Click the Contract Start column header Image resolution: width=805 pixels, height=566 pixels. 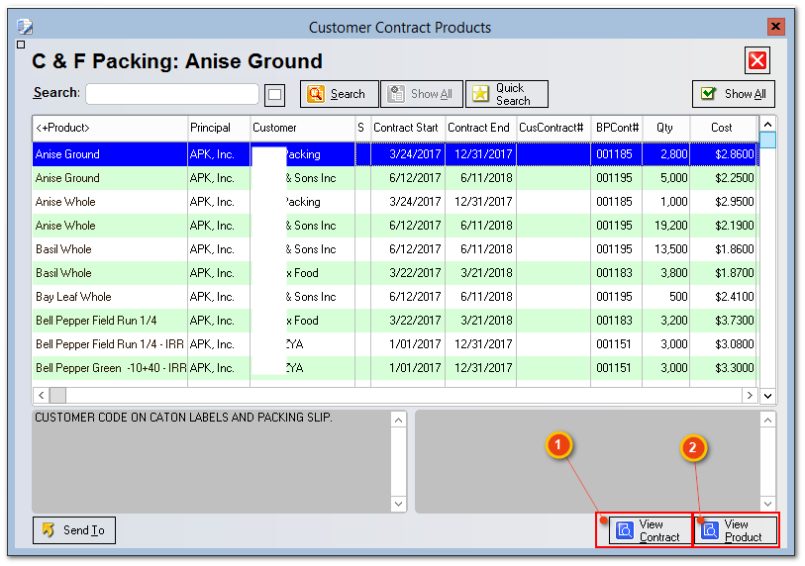point(408,128)
